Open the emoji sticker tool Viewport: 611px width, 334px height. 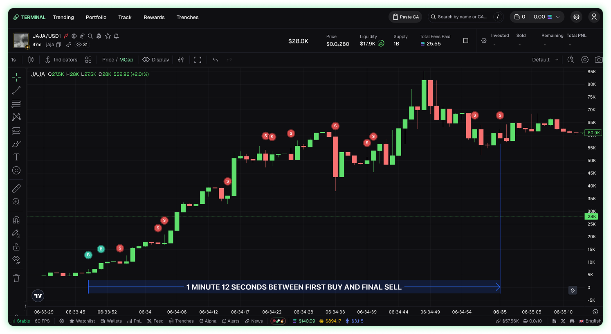16,170
